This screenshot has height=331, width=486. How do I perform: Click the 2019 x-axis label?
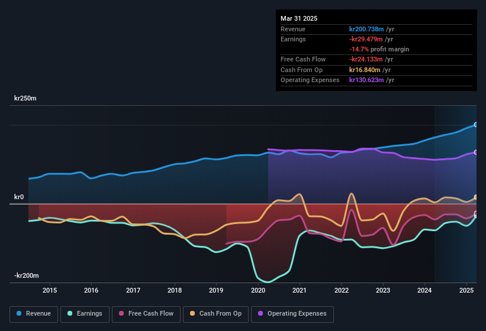tap(216, 290)
